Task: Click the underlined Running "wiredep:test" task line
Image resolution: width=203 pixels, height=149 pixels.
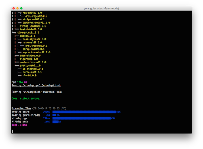Action: 37,92
